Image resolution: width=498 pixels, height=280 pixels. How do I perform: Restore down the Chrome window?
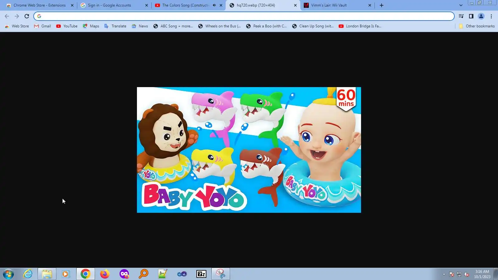point(480,3)
